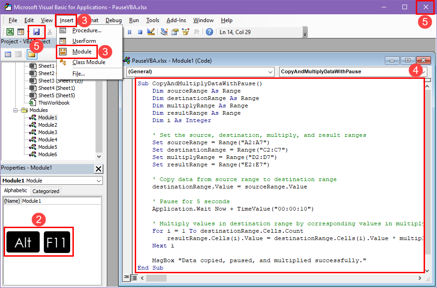Open the Module1 Module properties dropdown
This screenshot has width=437, height=288.
pos(99,181)
